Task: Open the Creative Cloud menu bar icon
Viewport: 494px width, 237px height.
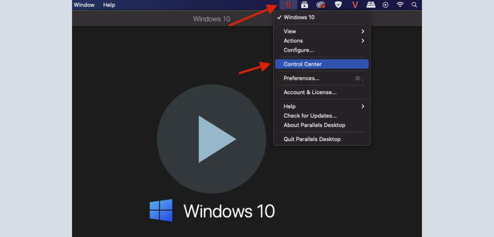Action: pyautogui.click(x=321, y=5)
